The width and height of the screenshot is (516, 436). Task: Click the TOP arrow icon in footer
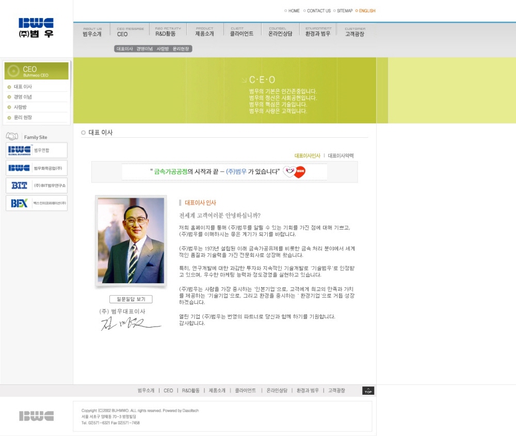[x=368, y=391]
